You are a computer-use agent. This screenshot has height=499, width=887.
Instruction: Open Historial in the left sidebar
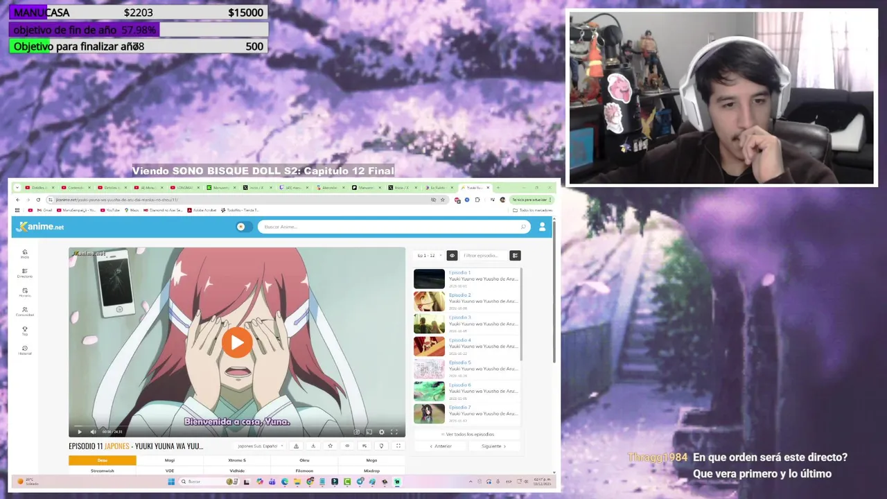25,350
